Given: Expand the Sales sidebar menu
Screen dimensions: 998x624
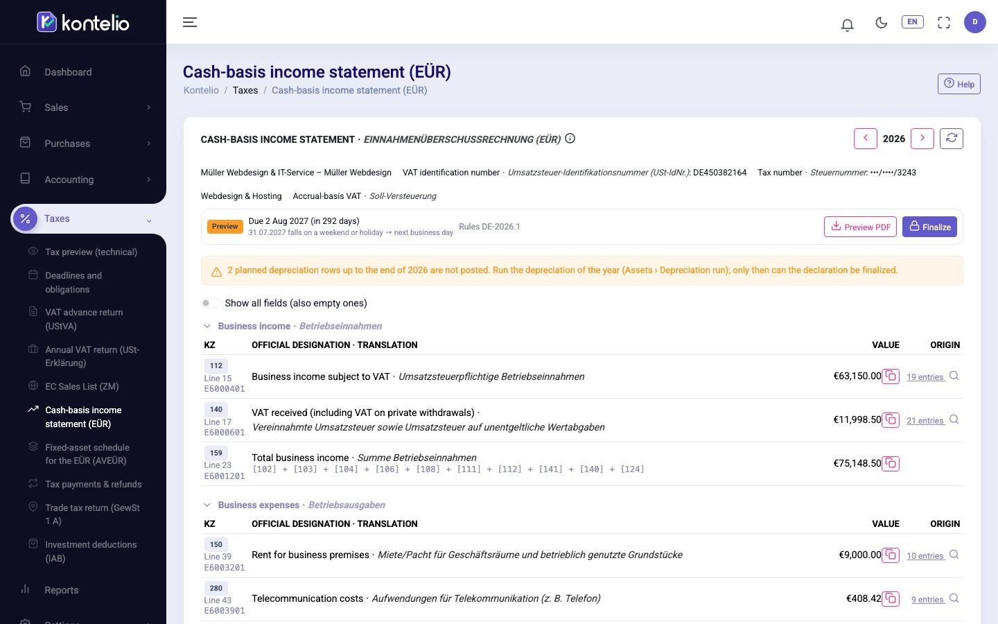Looking at the screenshot, I should click(x=83, y=107).
